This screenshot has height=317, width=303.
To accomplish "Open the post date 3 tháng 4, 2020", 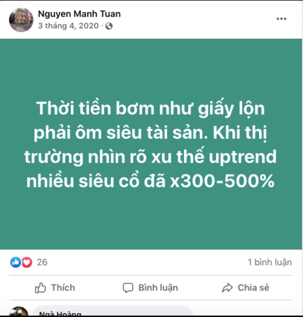I will tap(68, 26).
